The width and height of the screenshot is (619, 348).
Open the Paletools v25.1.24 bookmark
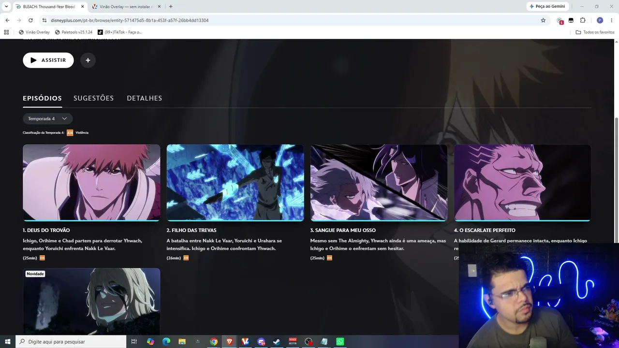click(x=74, y=32)
